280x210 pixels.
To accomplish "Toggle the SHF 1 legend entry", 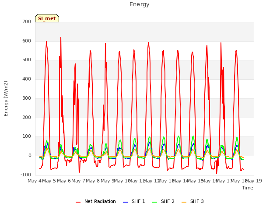I will (x=134, y=201).
